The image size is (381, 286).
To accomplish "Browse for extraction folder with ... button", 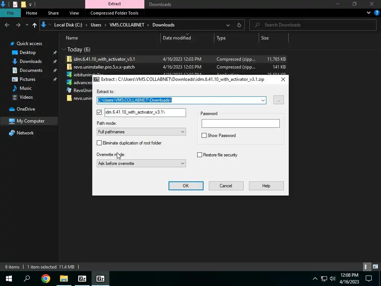I will tap(278, 100).
